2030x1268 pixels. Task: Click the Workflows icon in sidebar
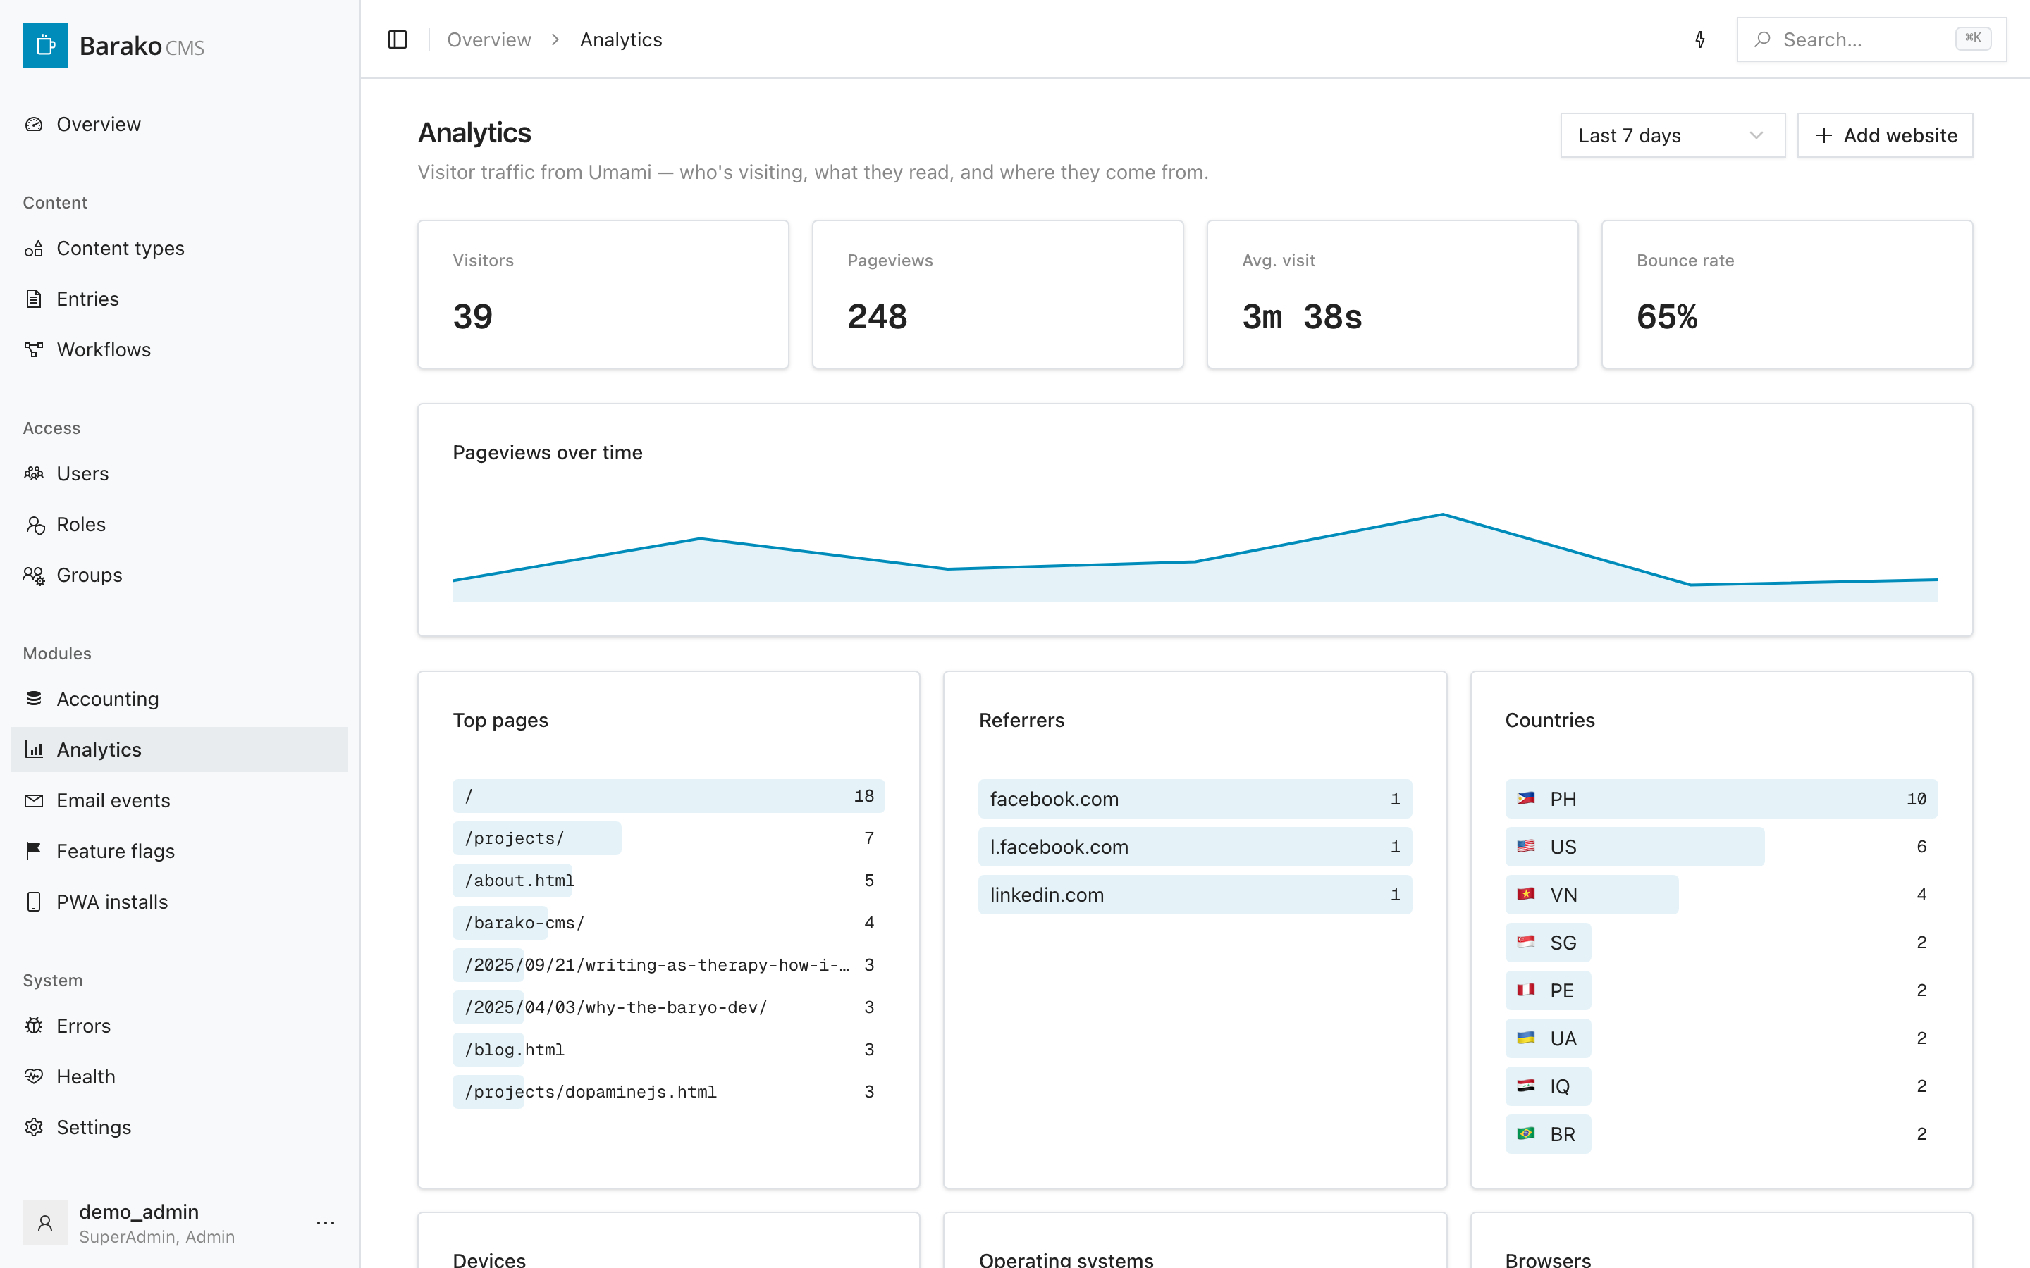point(34,349)
